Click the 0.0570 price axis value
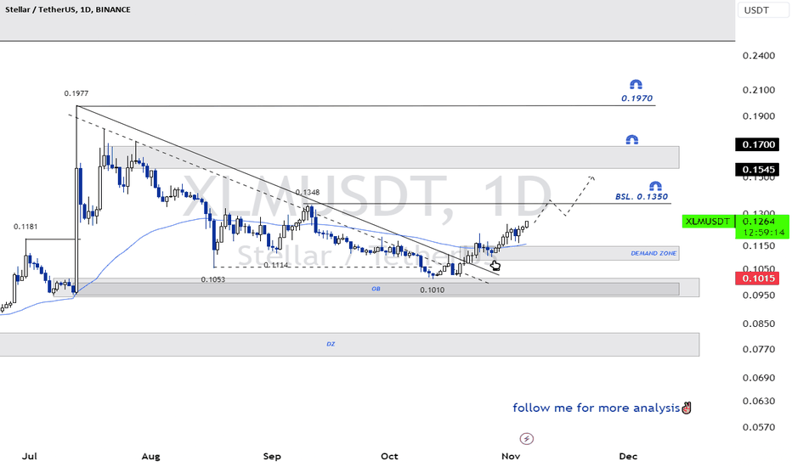This screenshot has height=467, width=792. (759, 427)
